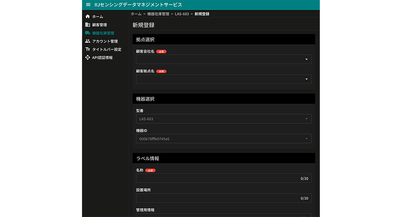
Task: Open タイトルバー設定 from the sidebar
Action: (x=107, y=49)
